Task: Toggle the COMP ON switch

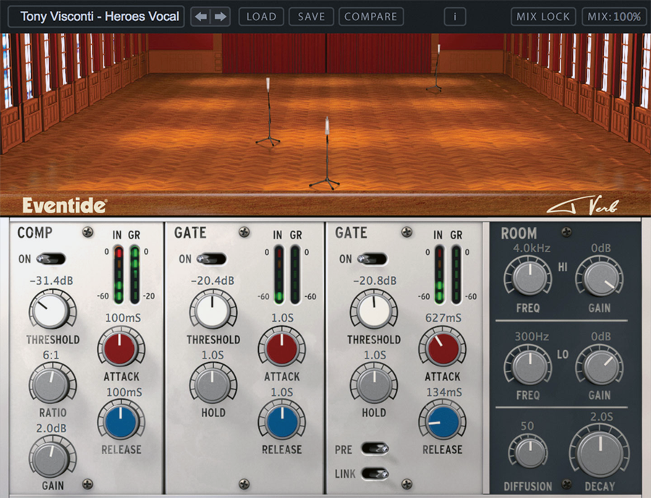Action: [51, 259]
